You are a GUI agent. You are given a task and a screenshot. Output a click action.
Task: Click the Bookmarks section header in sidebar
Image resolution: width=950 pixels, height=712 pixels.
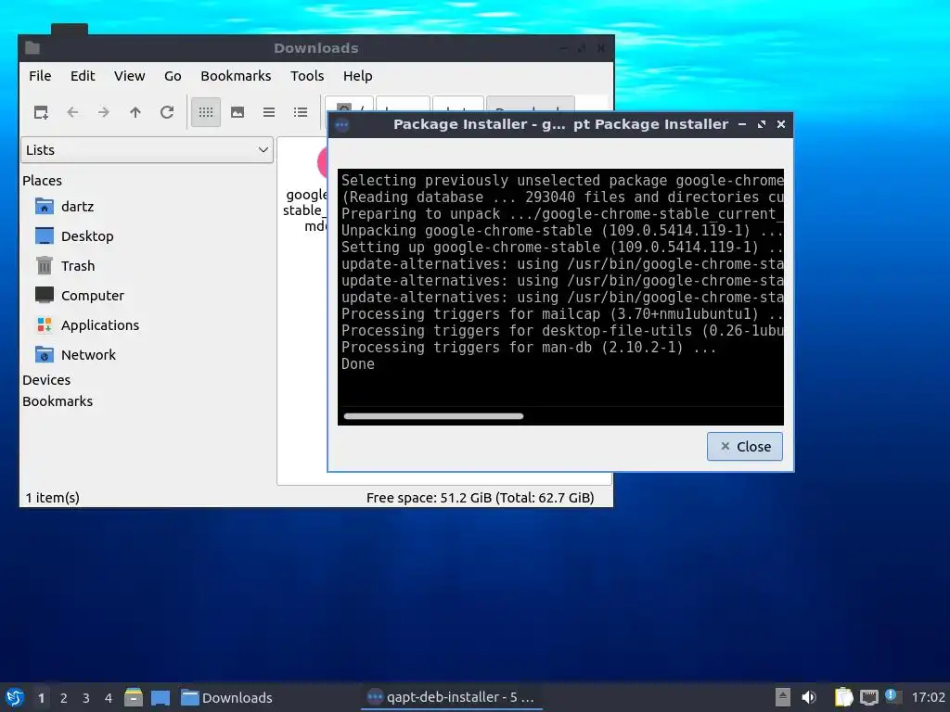click(x=58, y=401)
